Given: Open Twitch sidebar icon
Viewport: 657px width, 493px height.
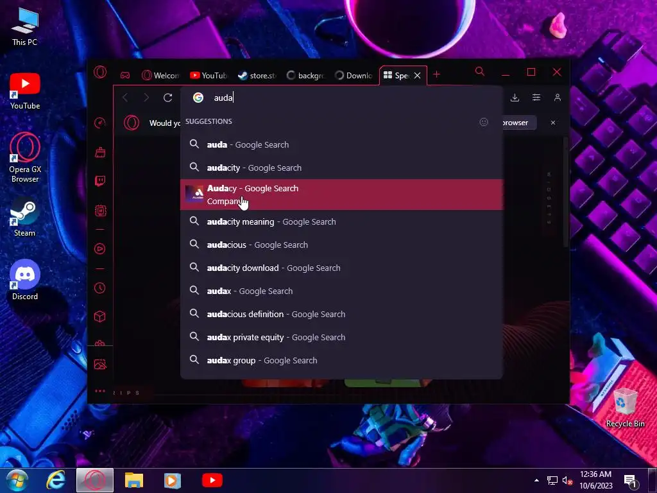Looking at the screenshot, I should (99, 181).
